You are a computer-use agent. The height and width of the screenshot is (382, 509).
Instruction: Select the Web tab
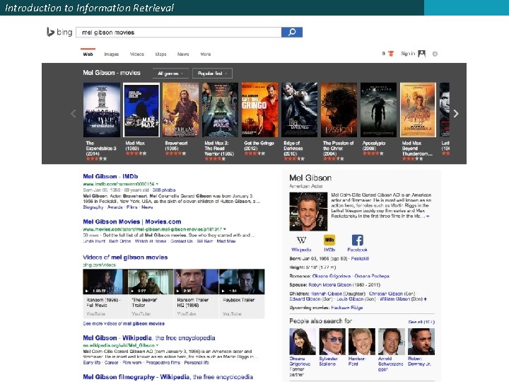point(88,54)
